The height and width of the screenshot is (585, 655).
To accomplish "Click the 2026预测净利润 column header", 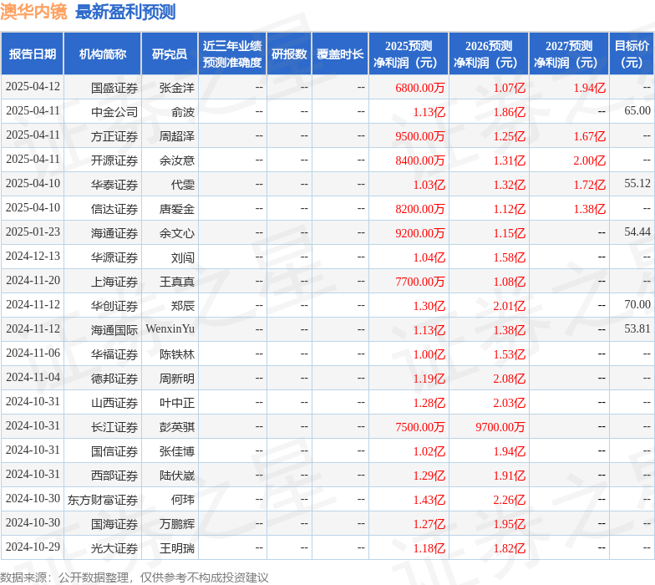I will point(489,54).
